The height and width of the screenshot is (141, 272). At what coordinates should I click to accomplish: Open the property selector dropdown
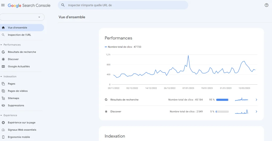[22, 17]
